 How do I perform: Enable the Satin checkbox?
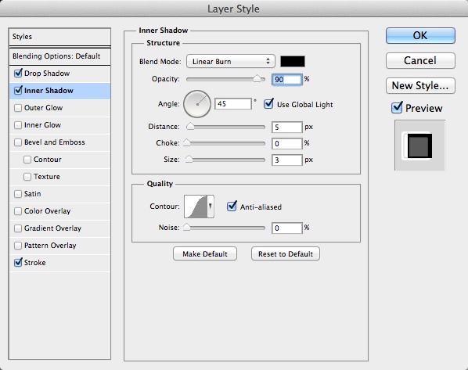[x=18, y=194]
